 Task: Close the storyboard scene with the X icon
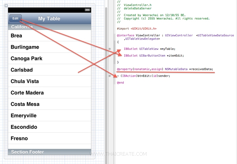(6, 6)
